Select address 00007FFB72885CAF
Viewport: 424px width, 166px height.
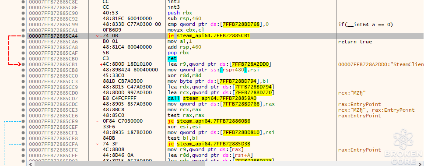pyautogui.click(x=53, y=53)
